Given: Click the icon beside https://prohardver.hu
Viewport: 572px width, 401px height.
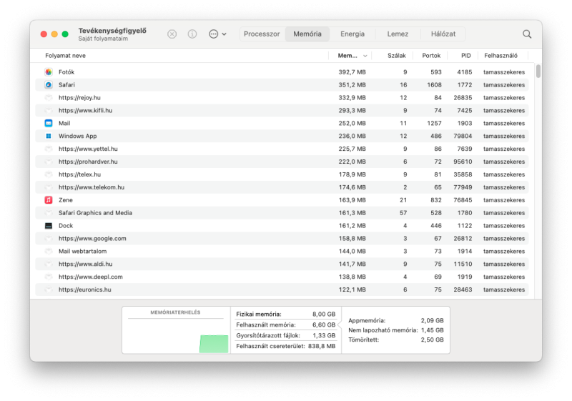Looking at the screenshot, I should coord(49,162).
